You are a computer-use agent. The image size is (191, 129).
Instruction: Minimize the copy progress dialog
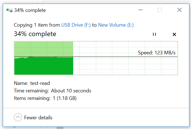[x=141, y=10]
